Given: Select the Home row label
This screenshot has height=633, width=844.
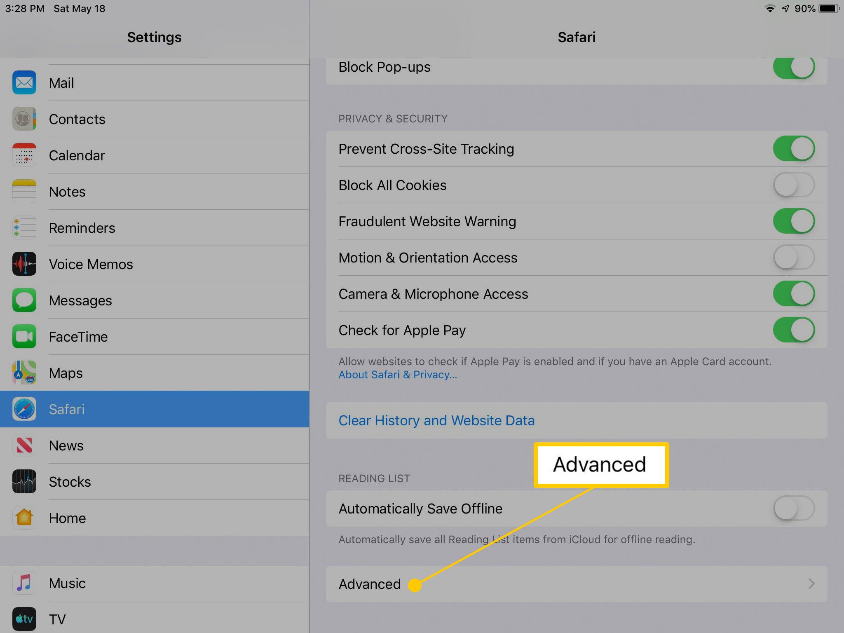Looking at the screenshot, I should 68,518.
